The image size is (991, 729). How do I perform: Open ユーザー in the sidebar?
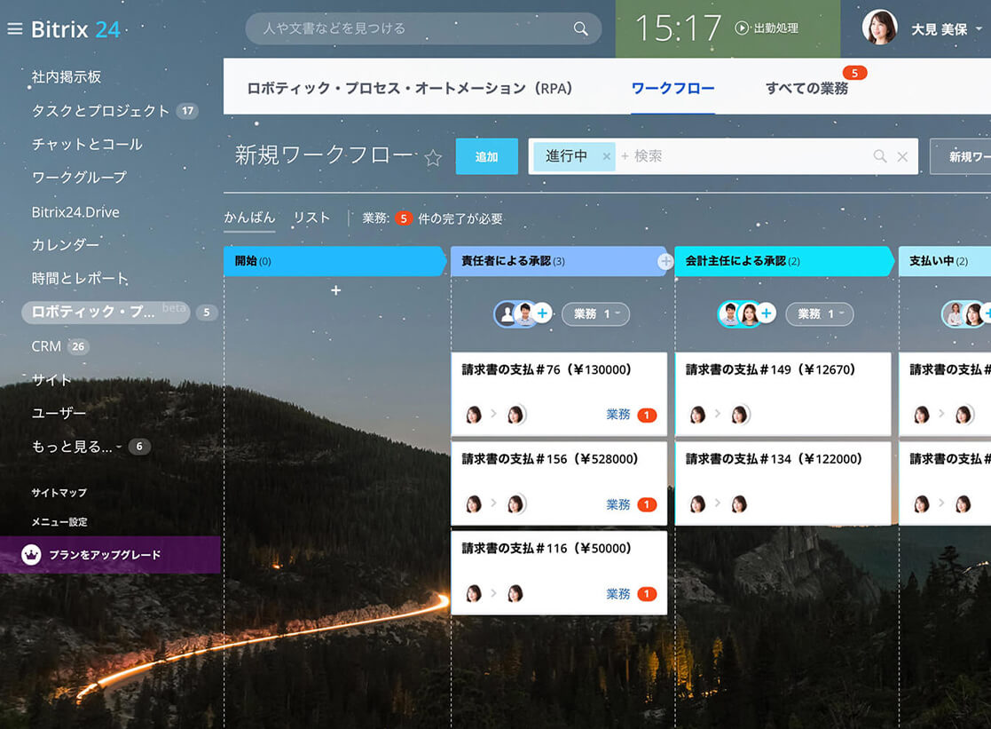pos(59,413)
